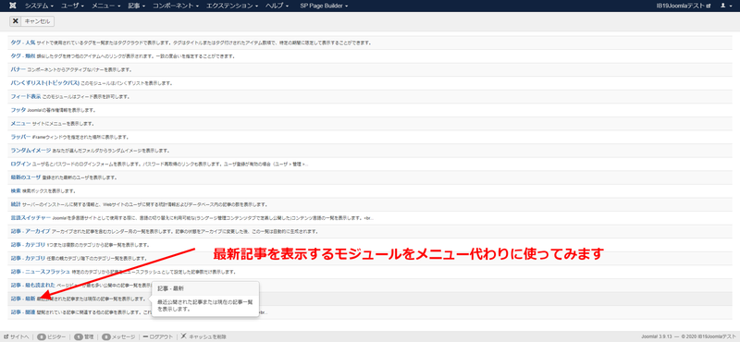Select the 検索 module type
The width and height of the screenshot is (740, 342).
(16, 191)
